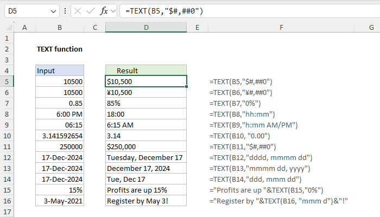Screen dimensions: 380x217
Task: Click result cell ¥10,500
Action: 146,92
